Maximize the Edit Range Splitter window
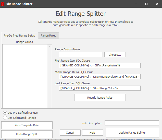This screenshot has width=162, height=140. 146,4
